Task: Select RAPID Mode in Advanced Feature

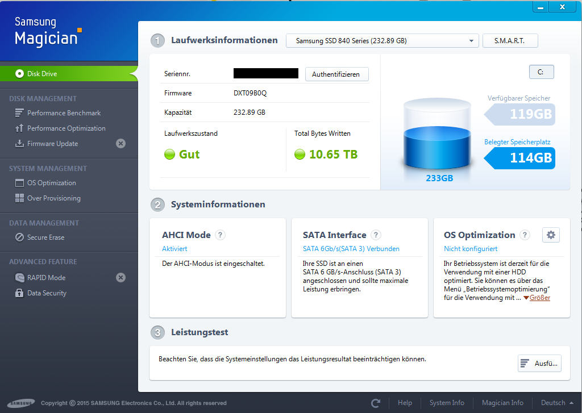Action: 46,278
